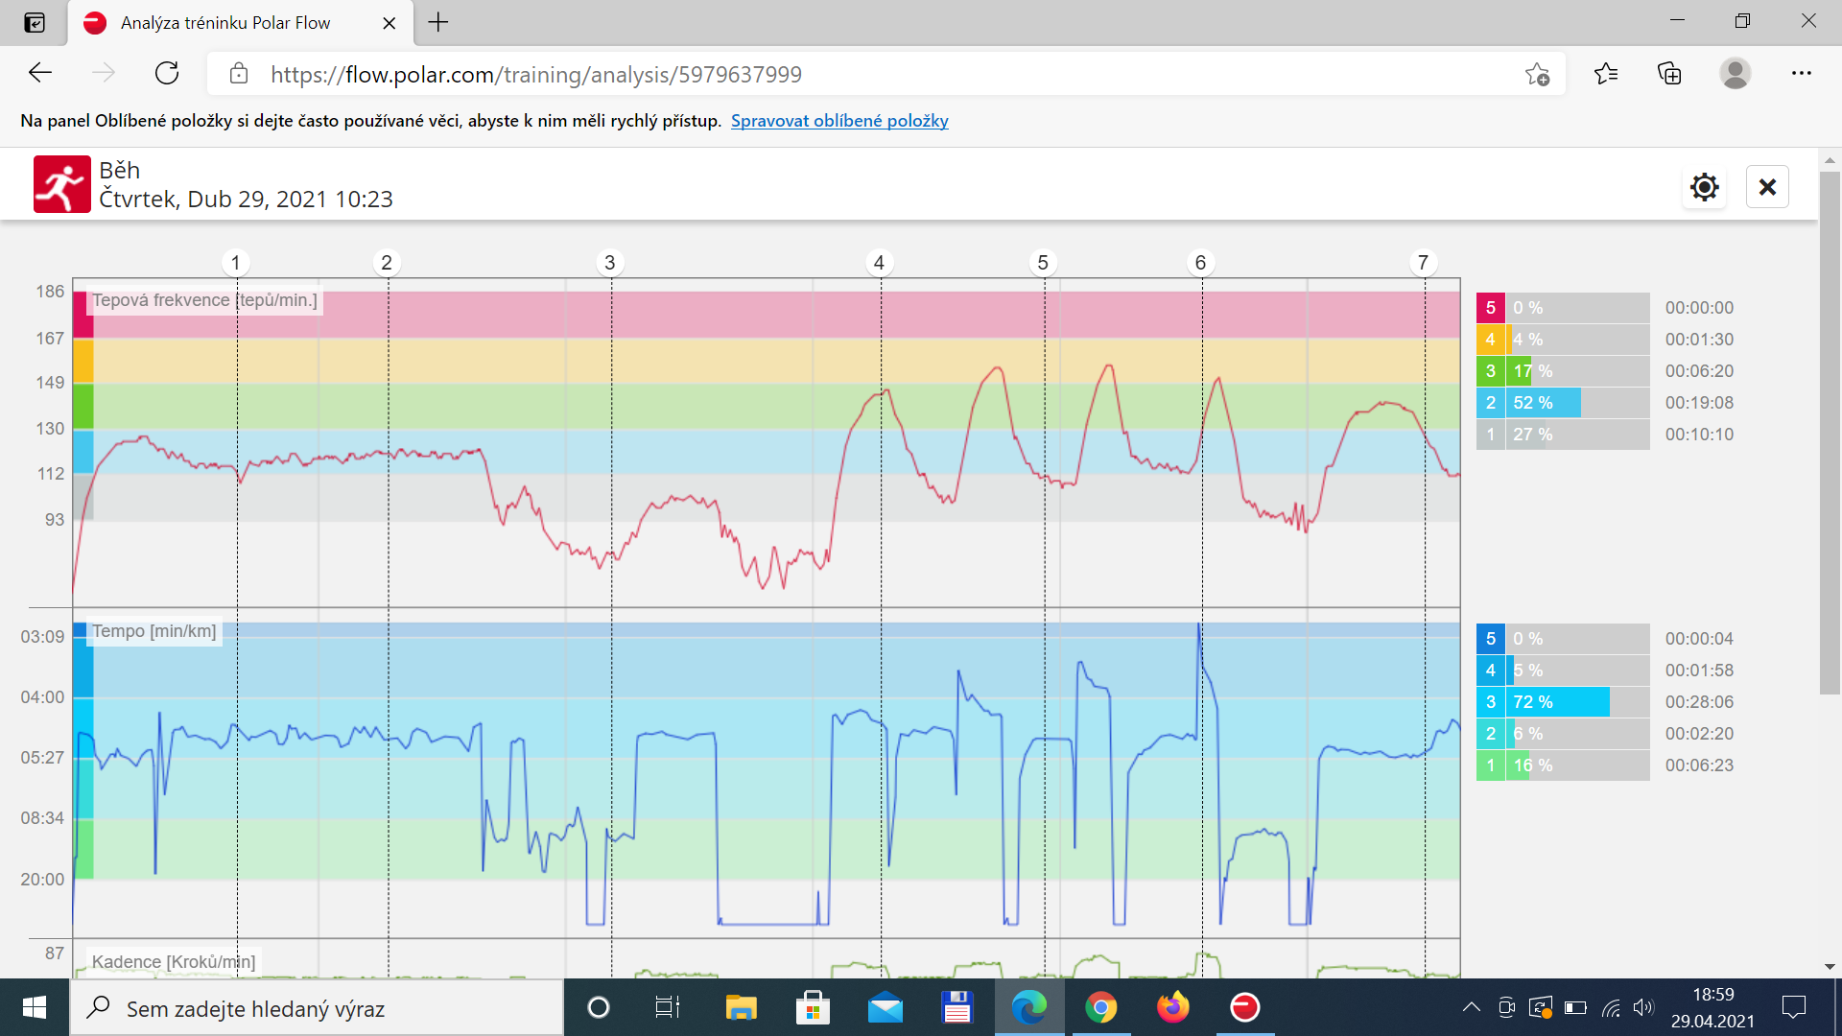1842x1036 pixels.
Task: Click the taskbar search box
Action: (317, 1008)
